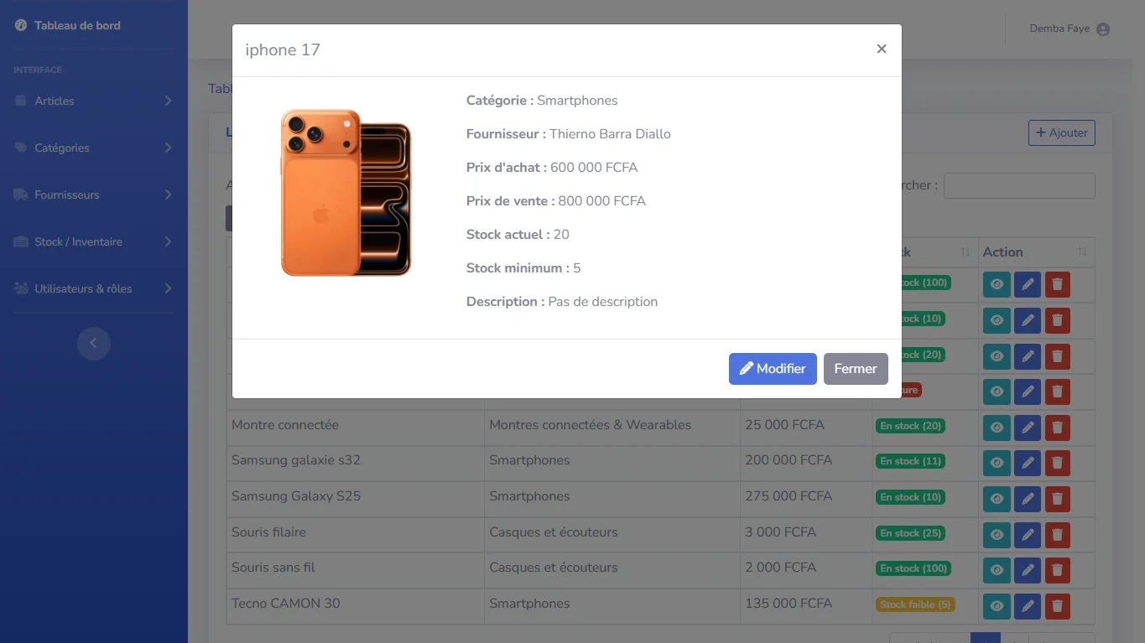1145x643 pixels.
Task: Click the iPhone 17 product image
Action: (346, 193)
